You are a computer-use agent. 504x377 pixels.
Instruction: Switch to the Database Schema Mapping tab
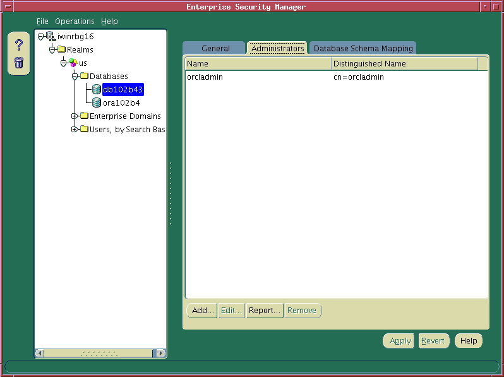363,49
